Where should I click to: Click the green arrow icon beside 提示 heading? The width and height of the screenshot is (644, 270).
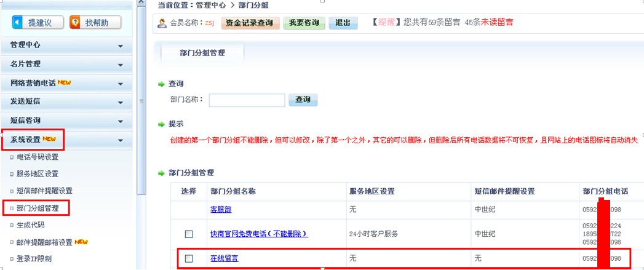click(x=162, y=124)
